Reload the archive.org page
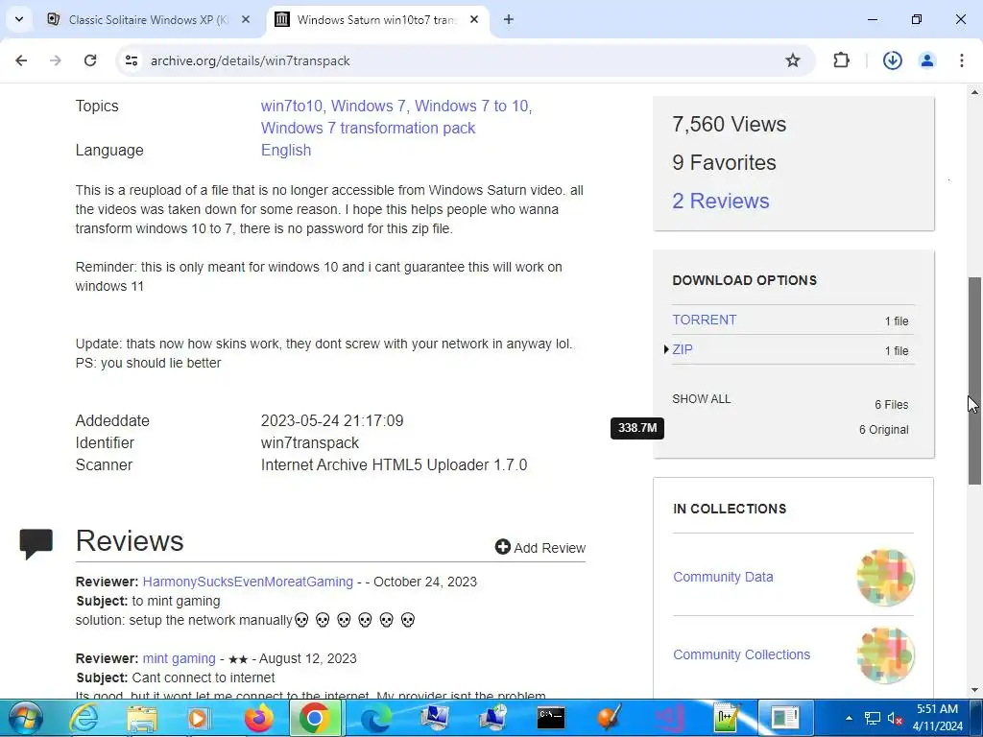This screenshot has width=983, height=737. [90, 60]
